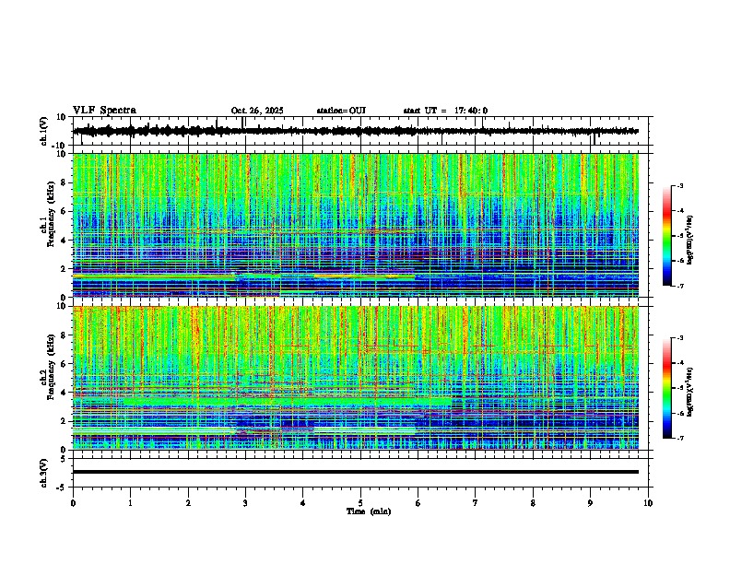Viewport: 730px width, 564px height.
Task: Click the "2" tick on ch.1 frequency axis
Action: coord(65,269)
